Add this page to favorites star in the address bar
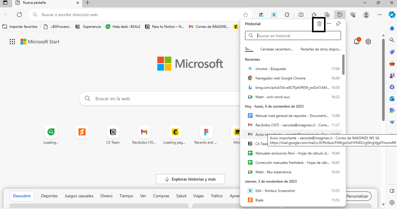The height and width of the screenshot is (209, 397). point(246,15)
